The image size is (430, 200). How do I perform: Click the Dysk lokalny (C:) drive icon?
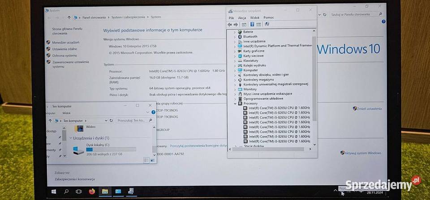[78, 150]
